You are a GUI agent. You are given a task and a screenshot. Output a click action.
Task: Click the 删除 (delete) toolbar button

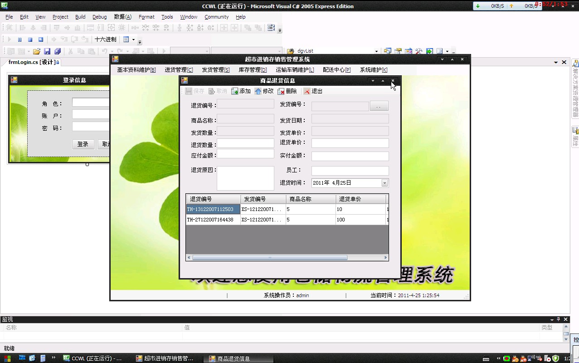(x=287, y=91)
